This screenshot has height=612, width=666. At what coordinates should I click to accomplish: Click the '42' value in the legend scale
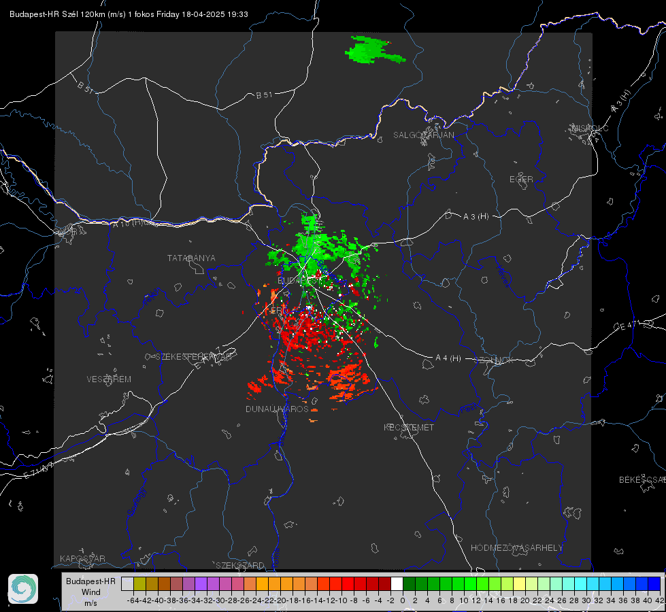[659, 600]
